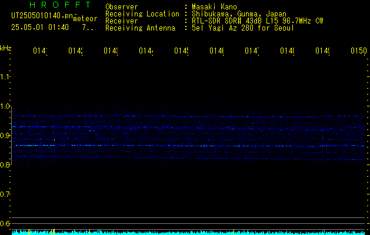Viewport: 370px width, 235px height.
Task: Click the 0149 time marker
Action: (322, 51)
